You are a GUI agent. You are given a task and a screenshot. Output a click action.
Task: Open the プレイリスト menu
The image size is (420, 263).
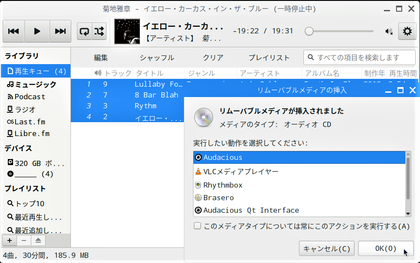(269, 58)
